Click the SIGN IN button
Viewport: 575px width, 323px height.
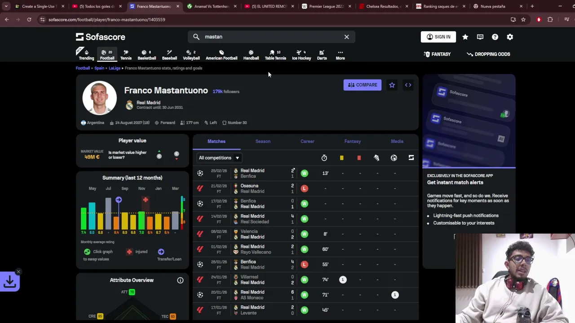click(x=438, y=37)
